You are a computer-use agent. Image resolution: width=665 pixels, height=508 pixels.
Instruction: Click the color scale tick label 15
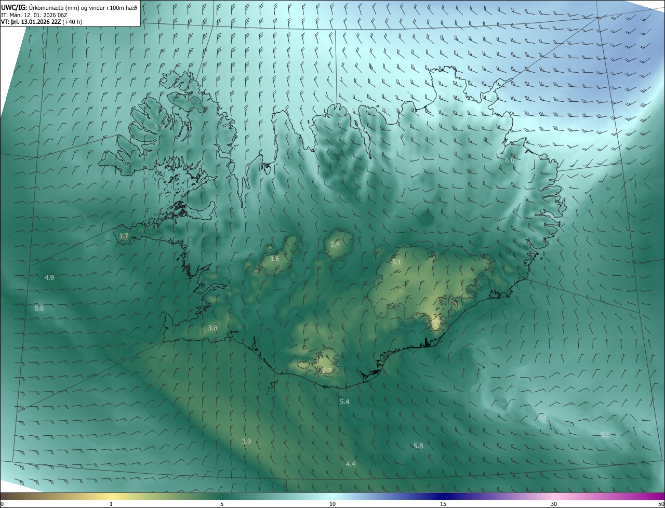click(443, 504)
